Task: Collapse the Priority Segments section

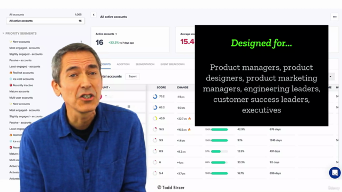Action: (3, 33)
